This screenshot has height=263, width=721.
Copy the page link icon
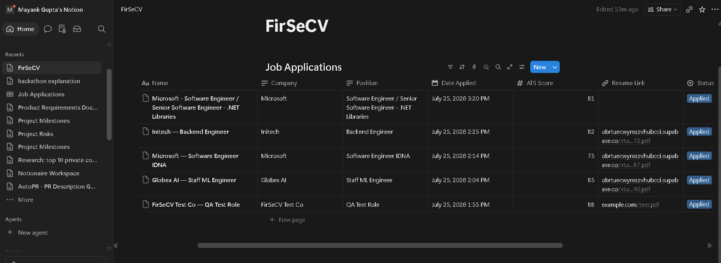click(689, 9)
